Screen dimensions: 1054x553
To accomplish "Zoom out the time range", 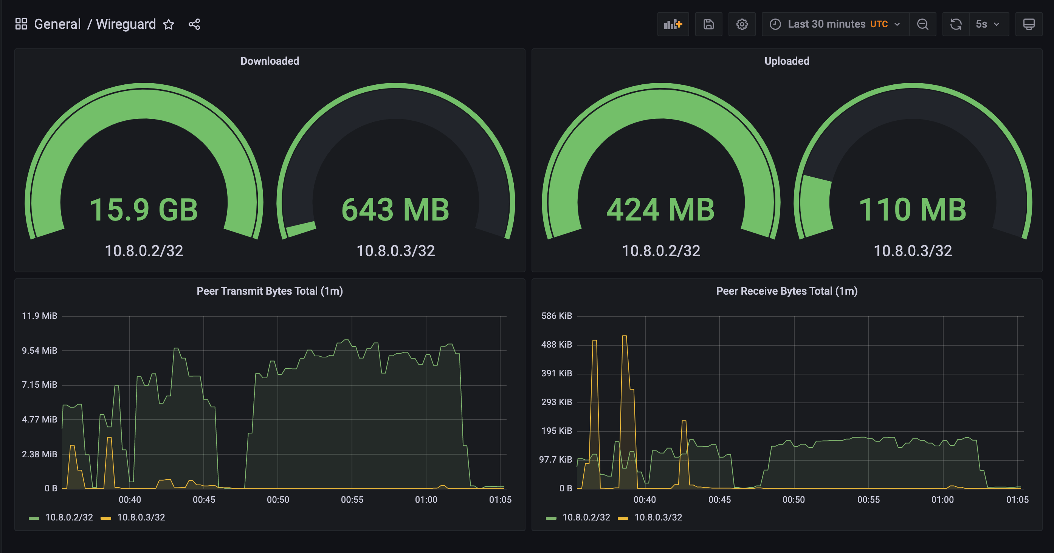I will coord(923,25).
